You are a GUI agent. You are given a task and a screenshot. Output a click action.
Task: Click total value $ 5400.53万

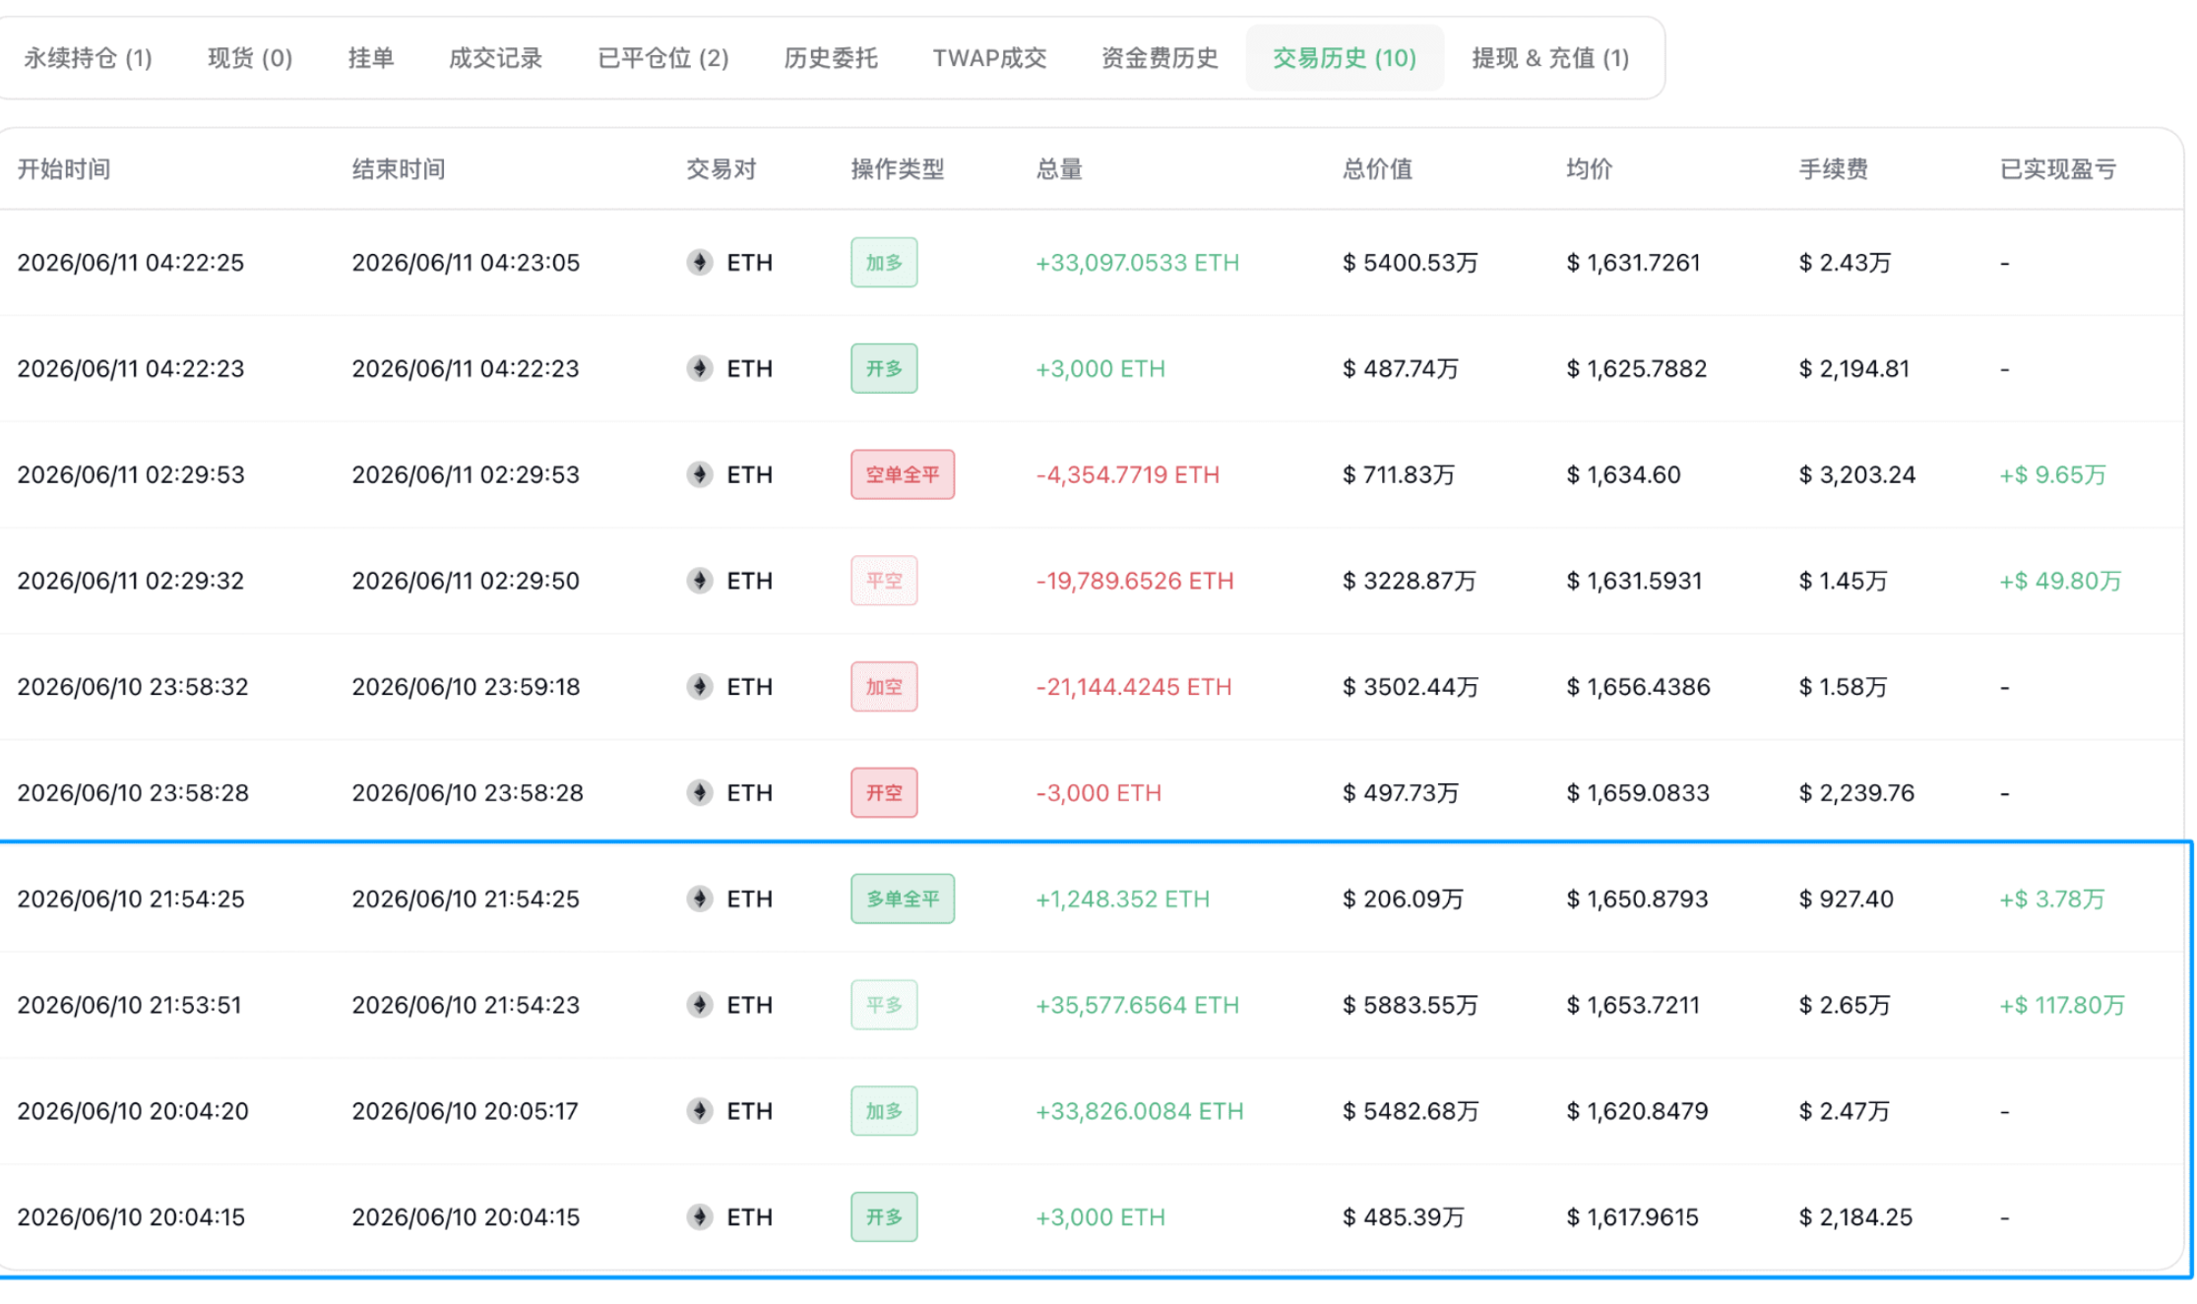click(1411, 263)
